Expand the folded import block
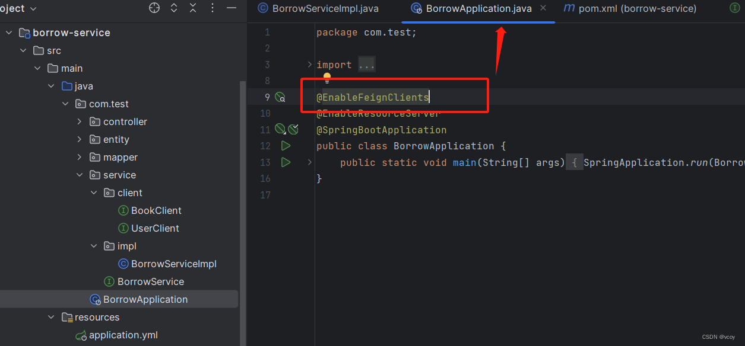Image resolution: width=745 pixels, height=346 pixels. point(309,64)
